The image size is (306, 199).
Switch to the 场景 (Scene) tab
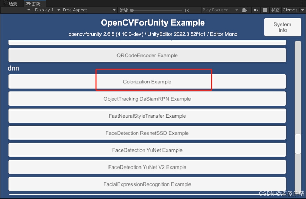[x=10, y=3]
